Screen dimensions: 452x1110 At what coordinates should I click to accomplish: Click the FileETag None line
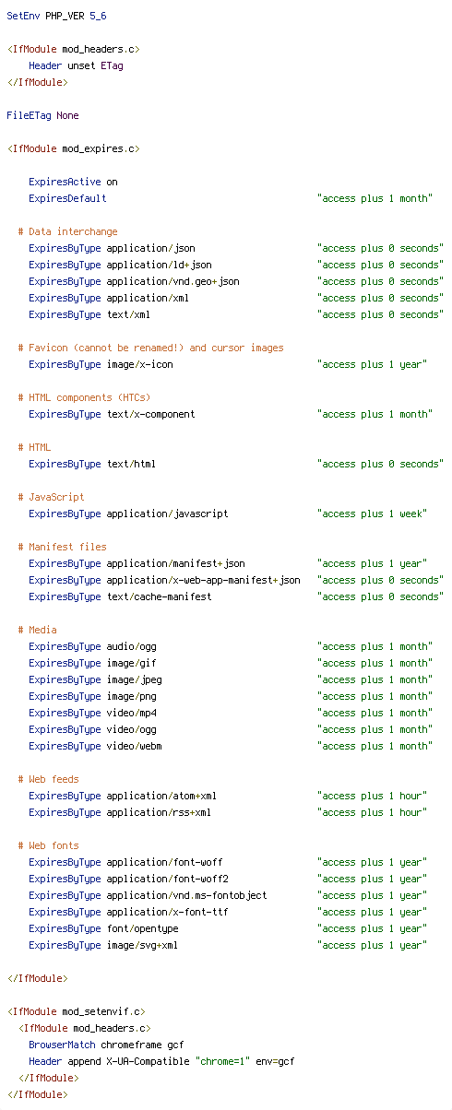(x=42, y=116)
